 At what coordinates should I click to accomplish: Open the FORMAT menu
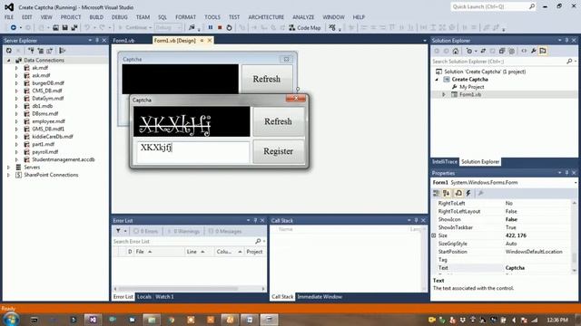pyautogui.click(x=185, y=17)
